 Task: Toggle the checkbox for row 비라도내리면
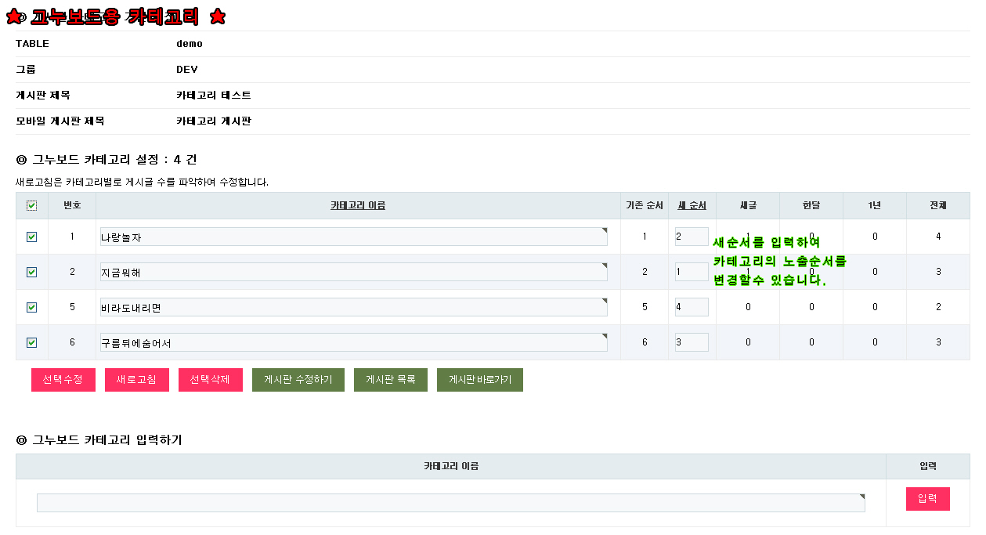tap(31, 307)
